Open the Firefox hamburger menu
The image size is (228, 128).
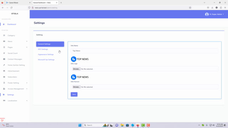225,8
